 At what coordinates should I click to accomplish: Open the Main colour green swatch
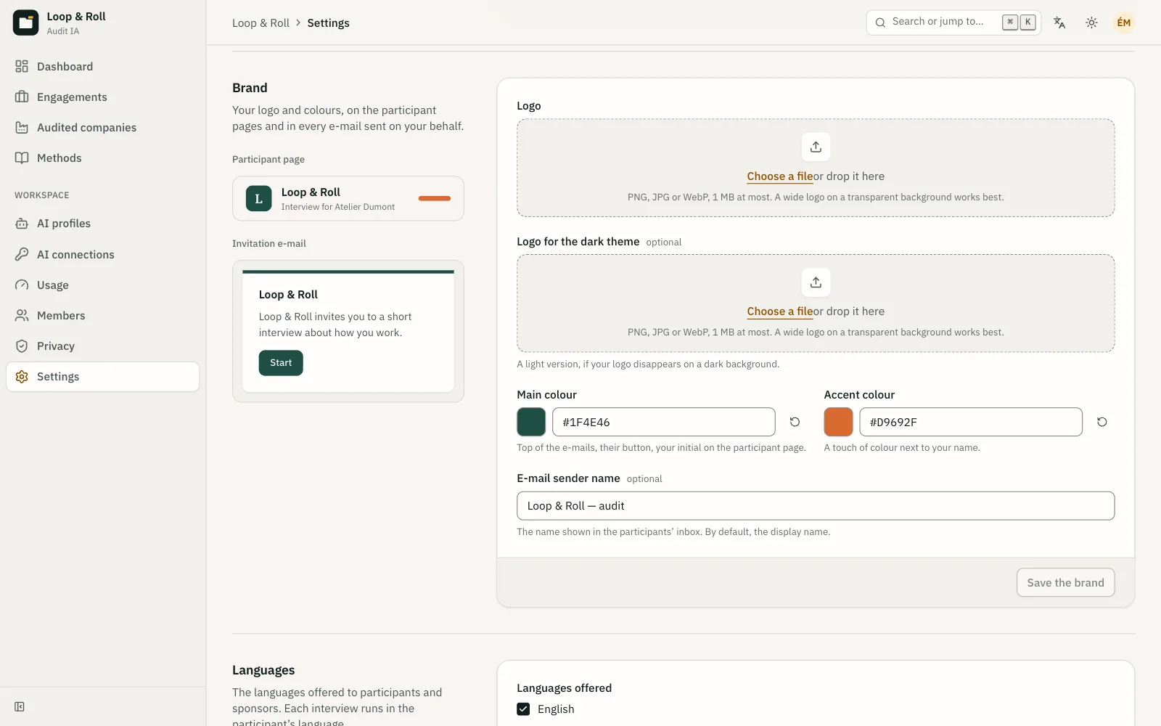pos(531,422)
